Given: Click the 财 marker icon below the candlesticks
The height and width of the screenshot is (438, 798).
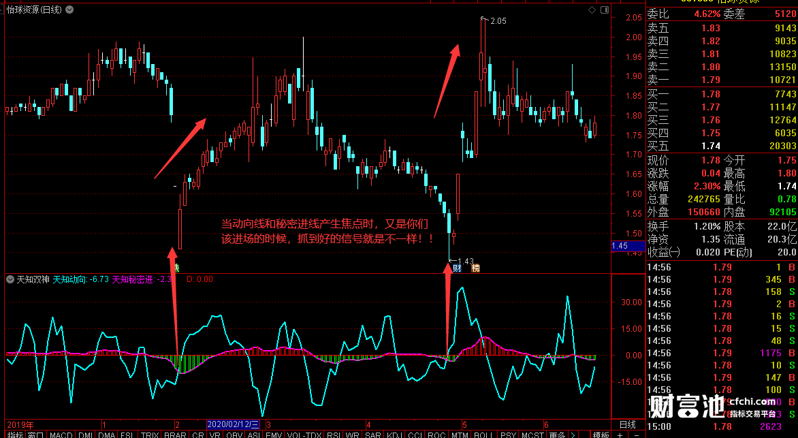Looking at the screenshot, I should pos(457,268).
